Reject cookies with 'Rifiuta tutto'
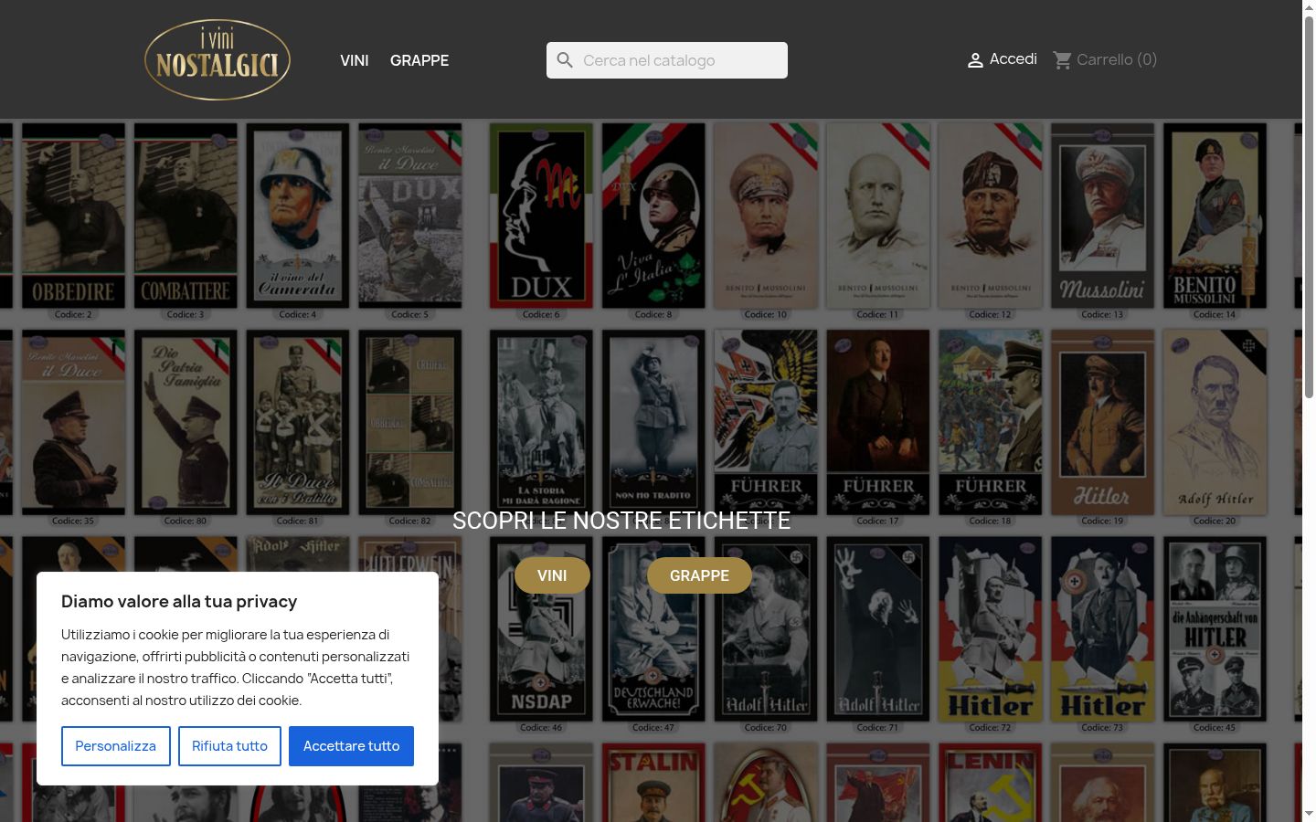 [x=229, y=746]
